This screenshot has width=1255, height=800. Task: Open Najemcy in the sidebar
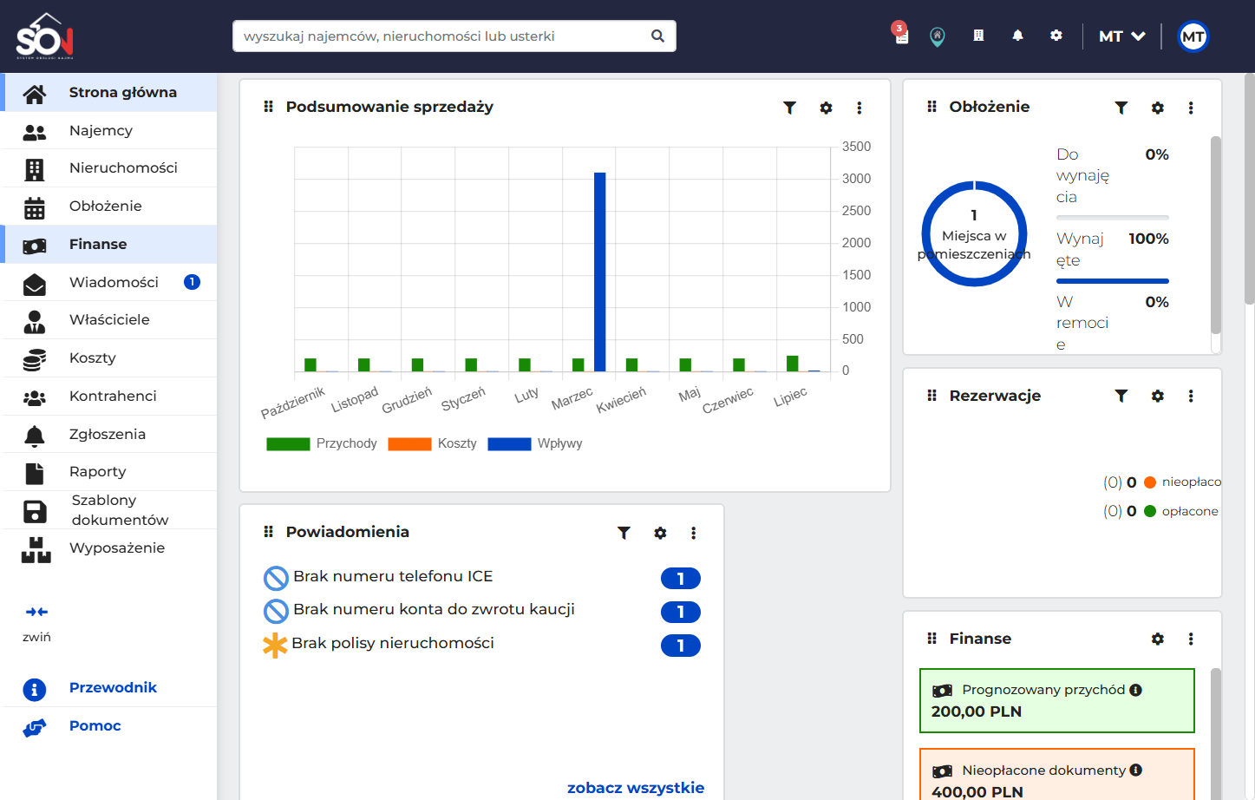(109, 130)
